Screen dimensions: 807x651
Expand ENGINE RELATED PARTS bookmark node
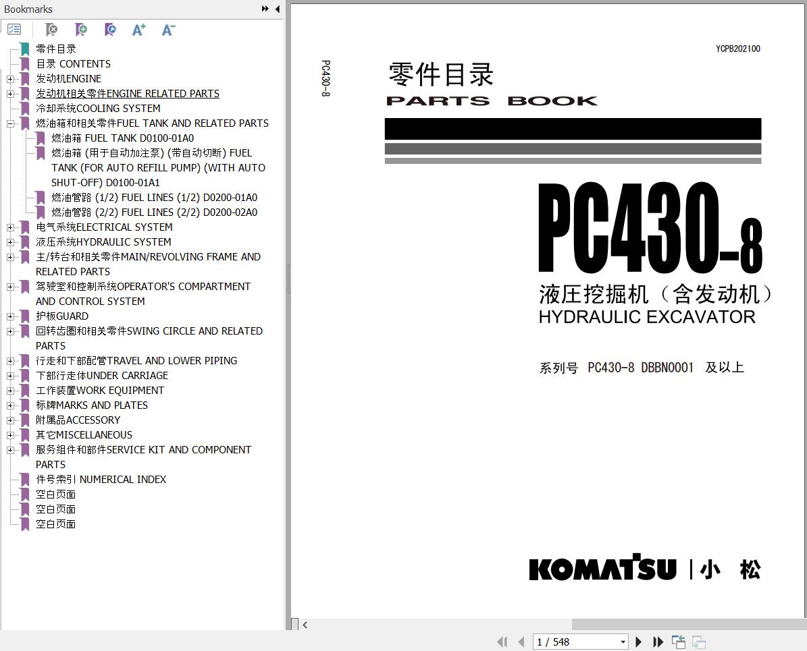coord(10,94)
